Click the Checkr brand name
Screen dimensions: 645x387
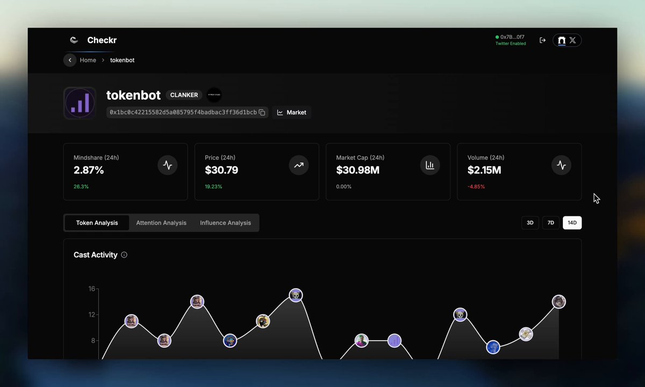coord(102,40)
